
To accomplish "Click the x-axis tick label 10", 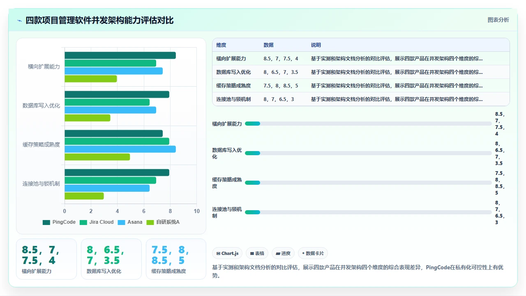I will (196, 211).
